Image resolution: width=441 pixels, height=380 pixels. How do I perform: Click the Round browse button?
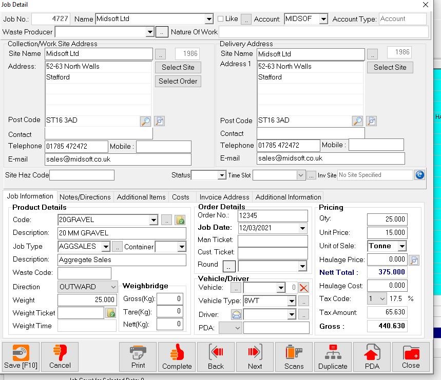coord(229,266)
